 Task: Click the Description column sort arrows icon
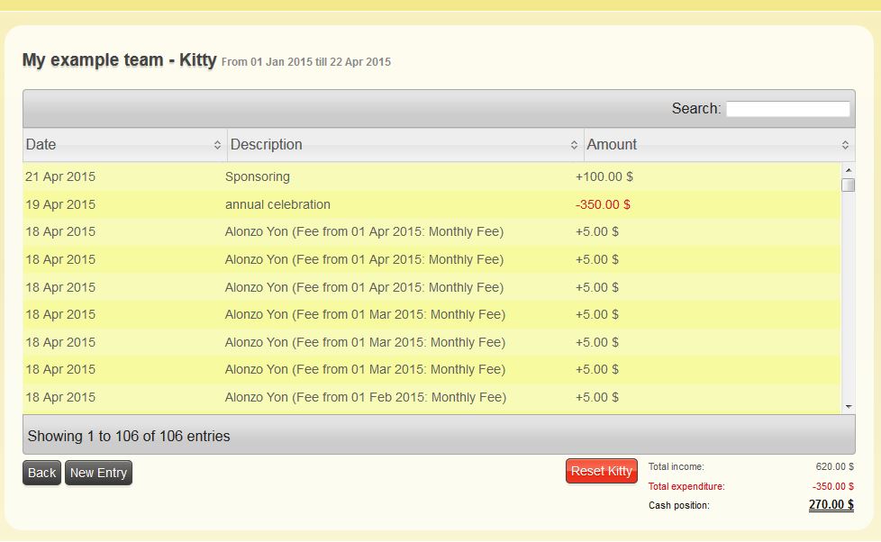point(574,145)
